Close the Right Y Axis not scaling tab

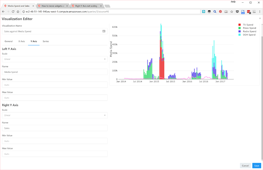pyautogui.click(x=101, y=6)
